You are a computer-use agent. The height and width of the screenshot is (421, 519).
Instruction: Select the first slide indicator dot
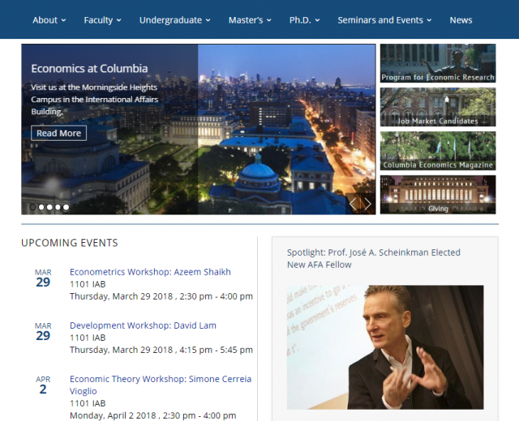pyautogui.click(x=32, y=207)
